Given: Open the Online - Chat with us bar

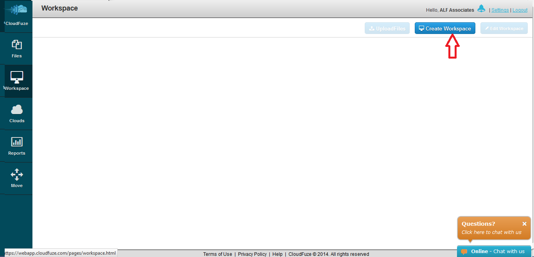Looking at the screenshot, I should tap(494, 252).
